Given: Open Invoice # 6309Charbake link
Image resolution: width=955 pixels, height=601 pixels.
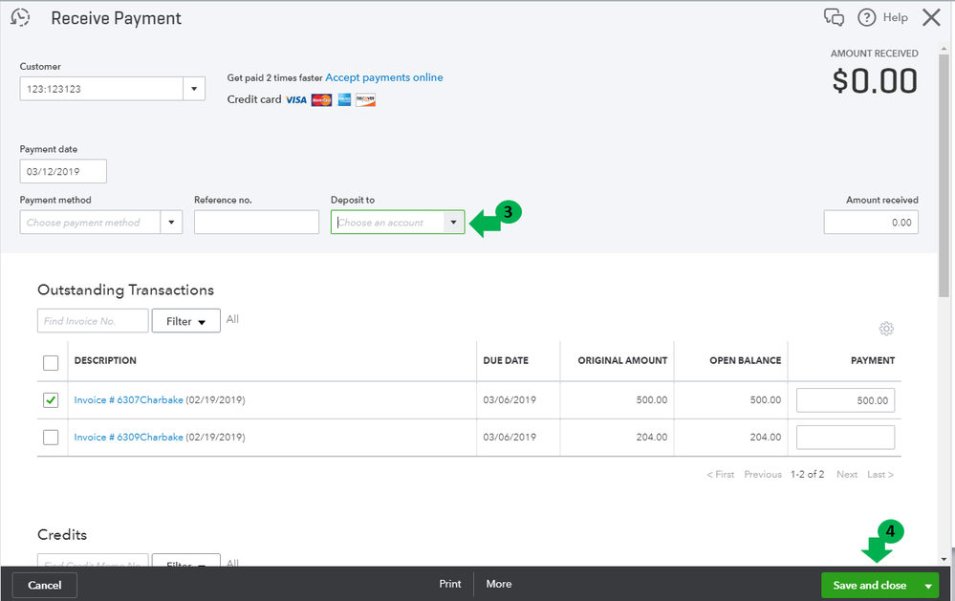Looking at the screenshot, I should 128,438.
